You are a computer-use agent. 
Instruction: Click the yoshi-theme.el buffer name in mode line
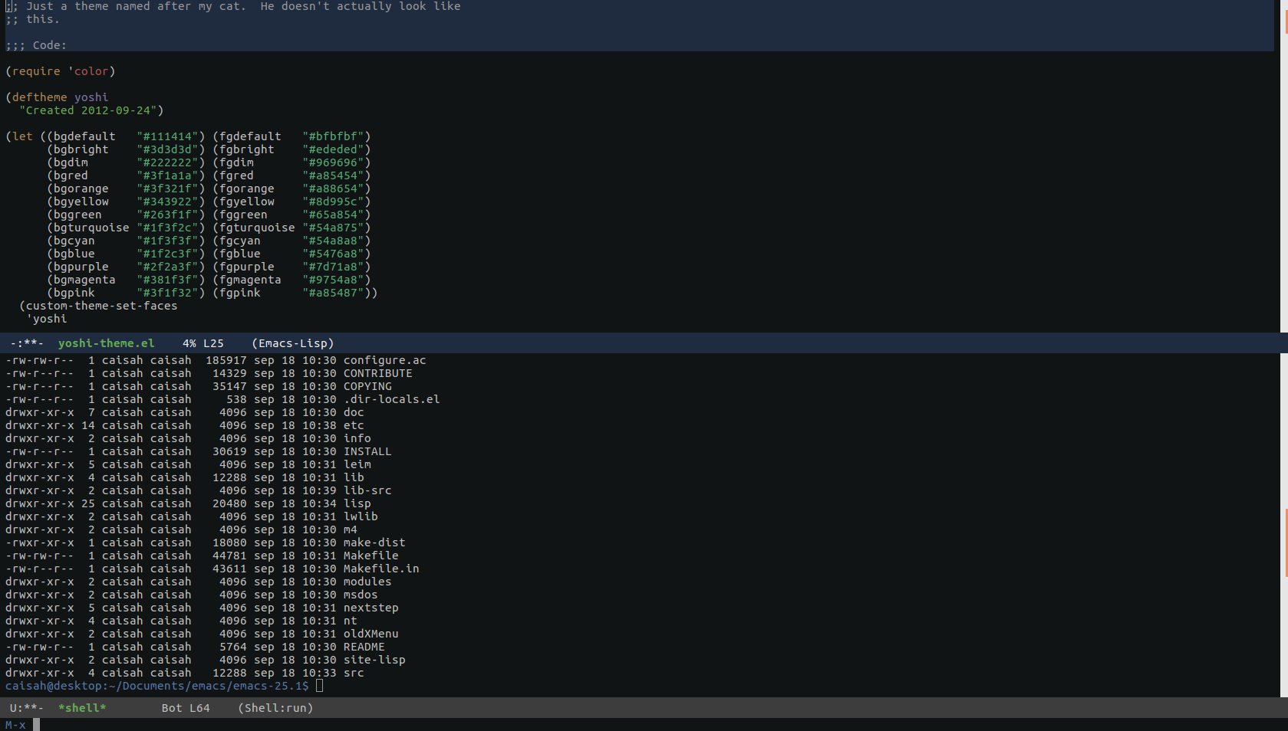(x=106, y=343)
